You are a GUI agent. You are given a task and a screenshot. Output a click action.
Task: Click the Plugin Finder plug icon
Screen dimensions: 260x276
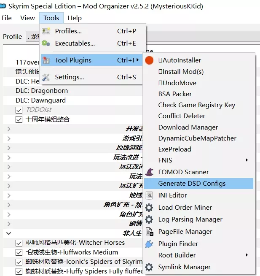pos(149,244)
